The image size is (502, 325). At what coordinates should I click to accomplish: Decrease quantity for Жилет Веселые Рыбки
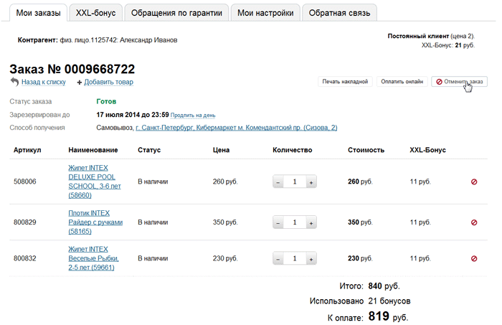point(278,258)
